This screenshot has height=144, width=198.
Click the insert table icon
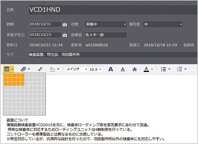point(7,69)
